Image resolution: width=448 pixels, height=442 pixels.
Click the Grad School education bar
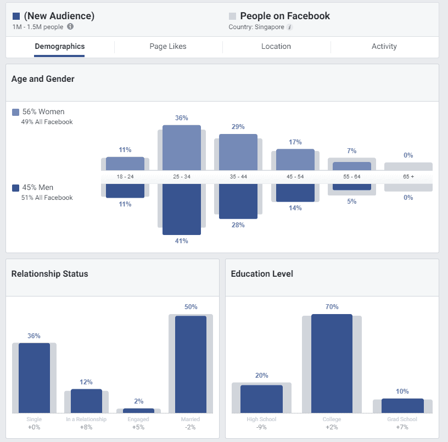click(x=402, y=405)
